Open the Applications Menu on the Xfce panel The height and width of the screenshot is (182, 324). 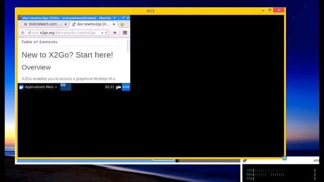coord(38,87)
